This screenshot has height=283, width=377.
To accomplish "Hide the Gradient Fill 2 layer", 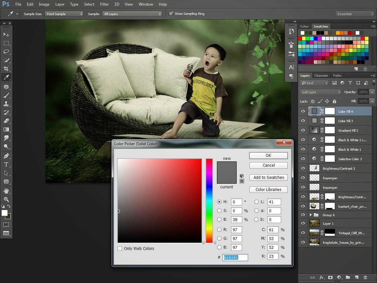I will tap(303, 130).
